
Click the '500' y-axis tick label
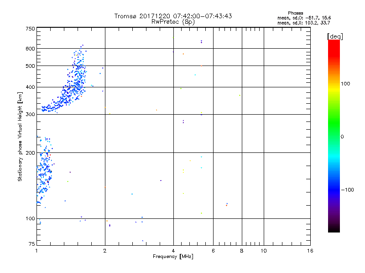(30, 66)
